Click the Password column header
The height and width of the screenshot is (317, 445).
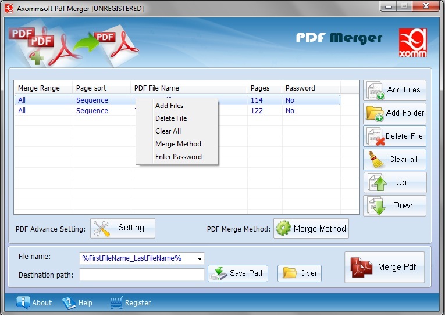[311, 88]
